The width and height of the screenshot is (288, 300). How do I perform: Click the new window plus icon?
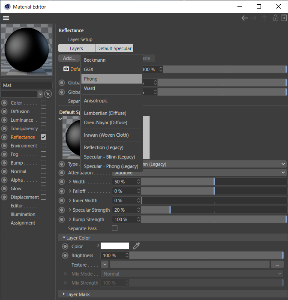click(284, 18)
